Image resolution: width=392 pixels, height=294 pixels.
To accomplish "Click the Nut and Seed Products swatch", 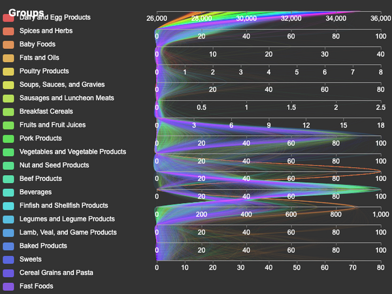I will (8, 165).
